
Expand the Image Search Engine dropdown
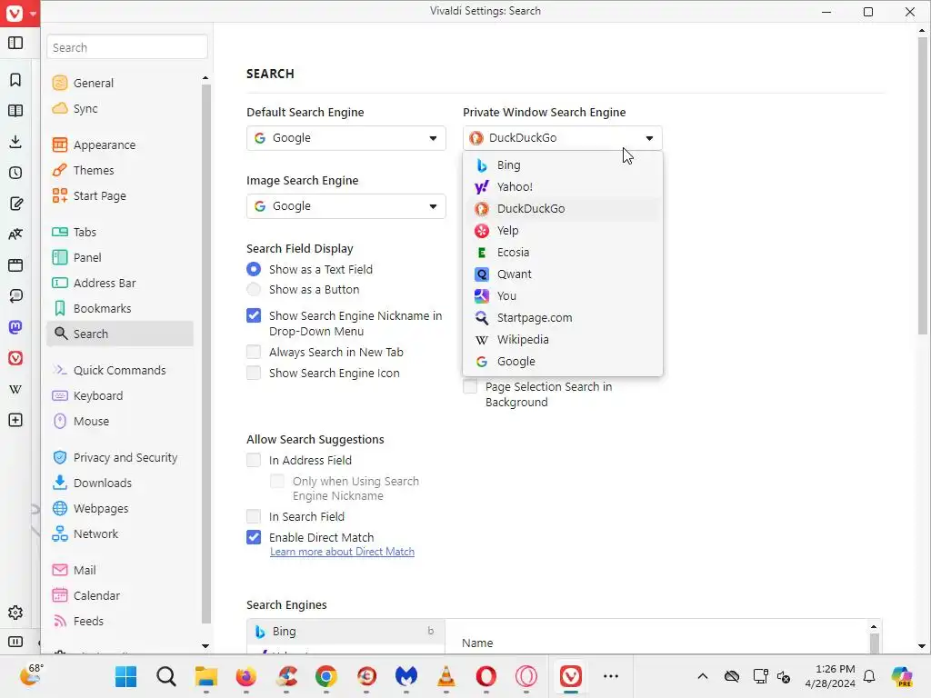tap(346, 206)
